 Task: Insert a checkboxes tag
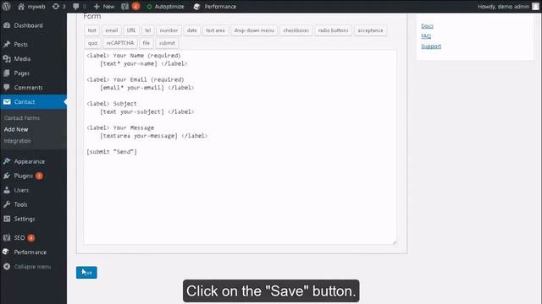(x=296, y=30)
